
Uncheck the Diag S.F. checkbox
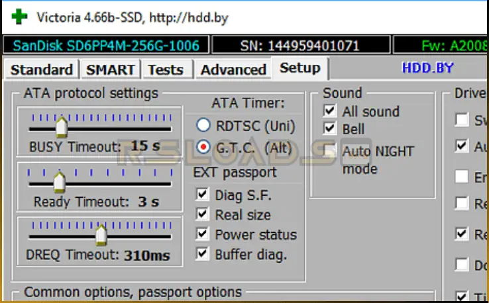(203, 195)
